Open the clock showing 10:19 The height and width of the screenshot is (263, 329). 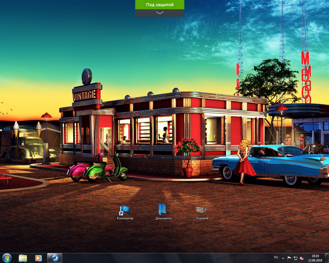pos(315,256)
